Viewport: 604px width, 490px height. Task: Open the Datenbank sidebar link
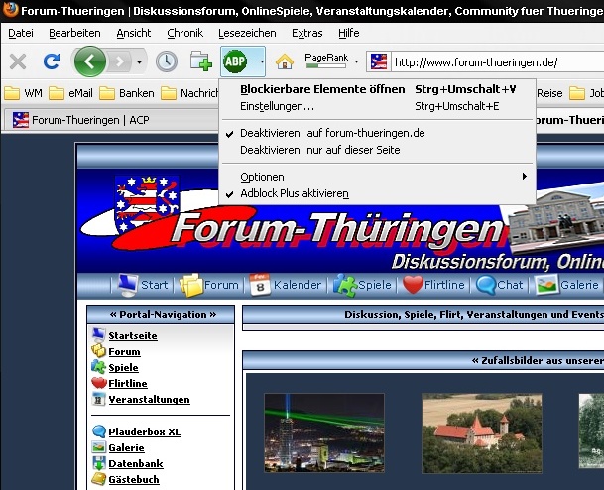point(136,463)
